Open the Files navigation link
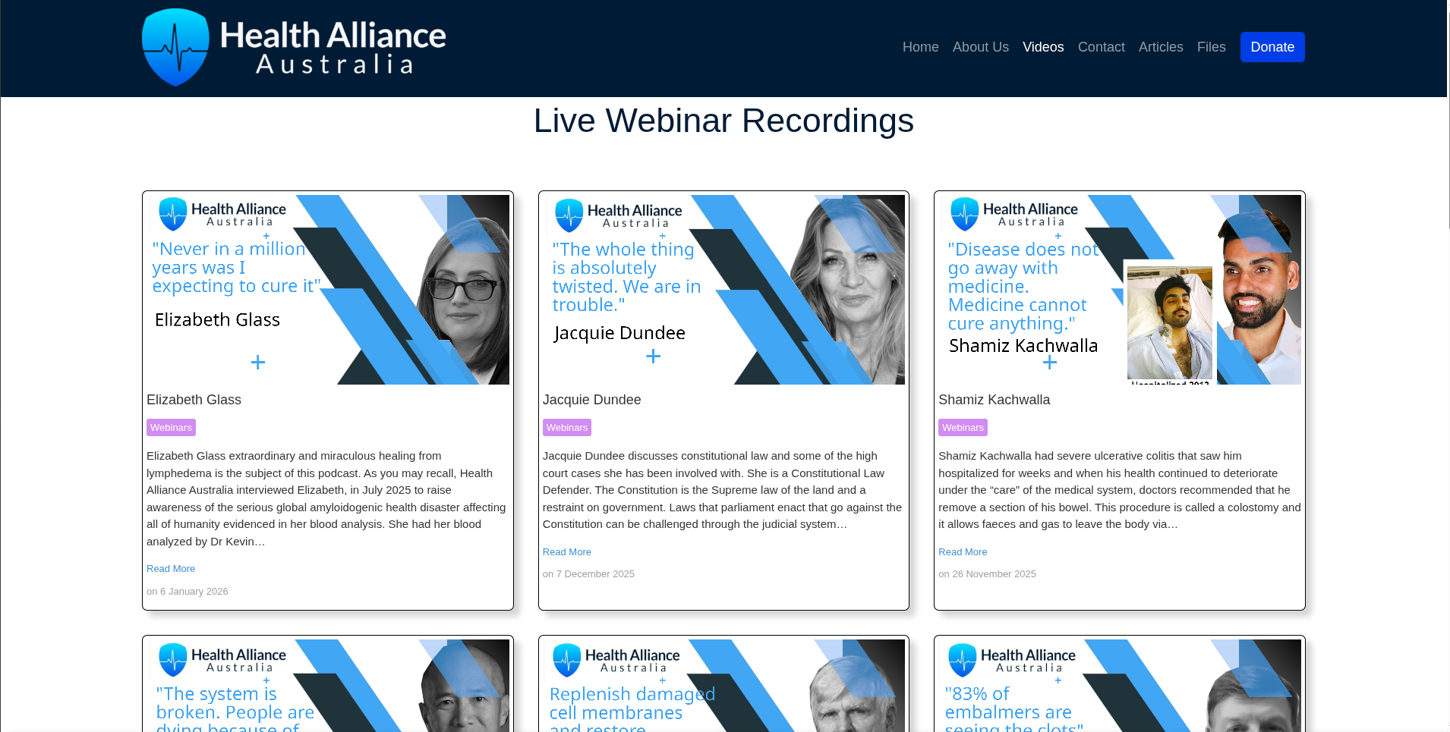 pyautogui.click(x=1211, y=47)
